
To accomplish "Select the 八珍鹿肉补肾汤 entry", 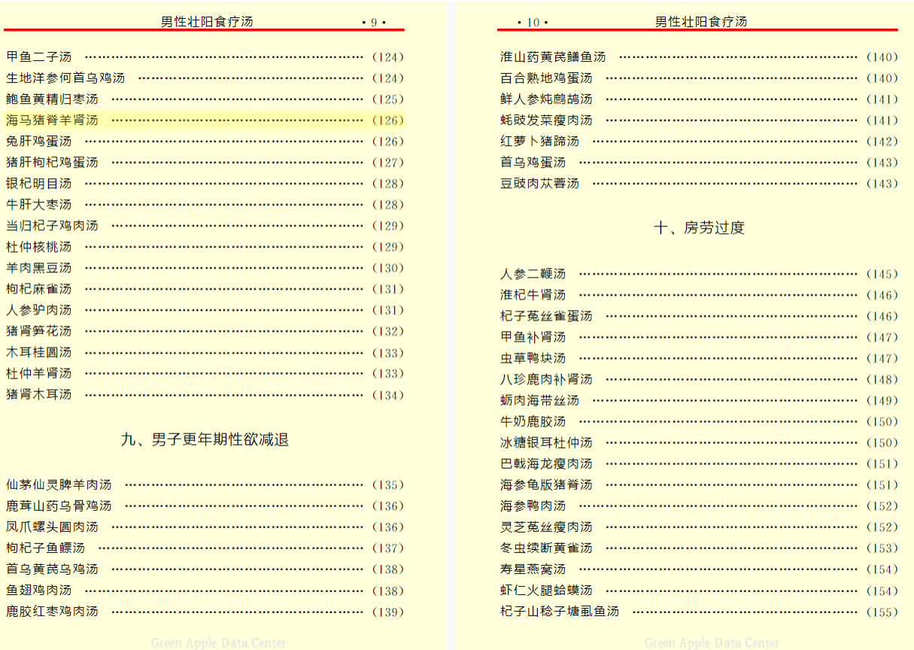I will (546, 380).
